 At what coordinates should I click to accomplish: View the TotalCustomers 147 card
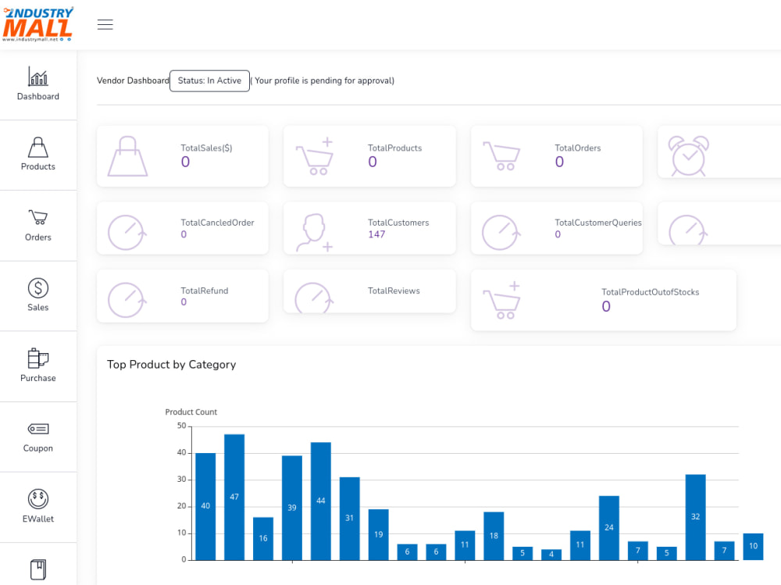(369, 228)
